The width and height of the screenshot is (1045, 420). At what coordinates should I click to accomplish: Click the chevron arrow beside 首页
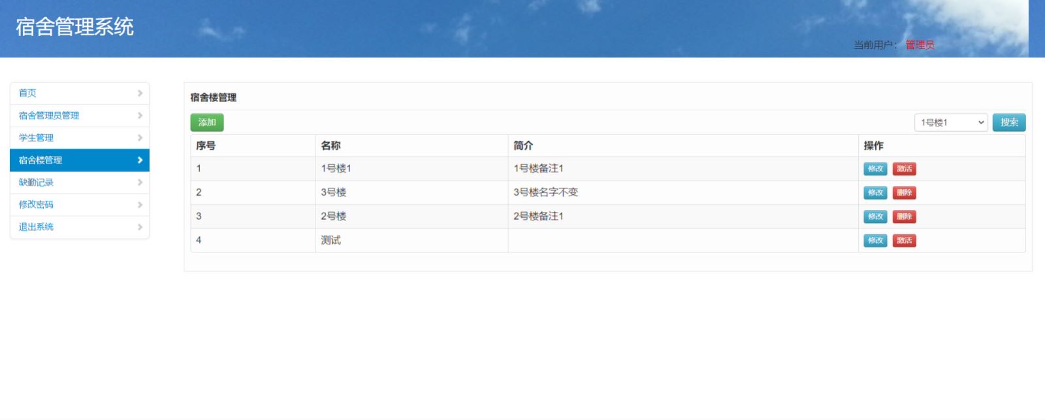click(140, 93)
